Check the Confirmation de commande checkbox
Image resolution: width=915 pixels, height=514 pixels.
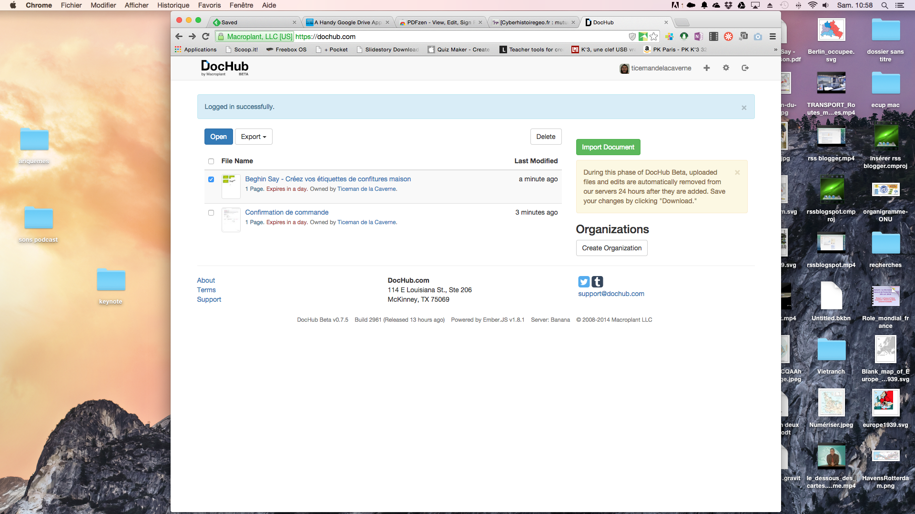[x=211, y=213]
